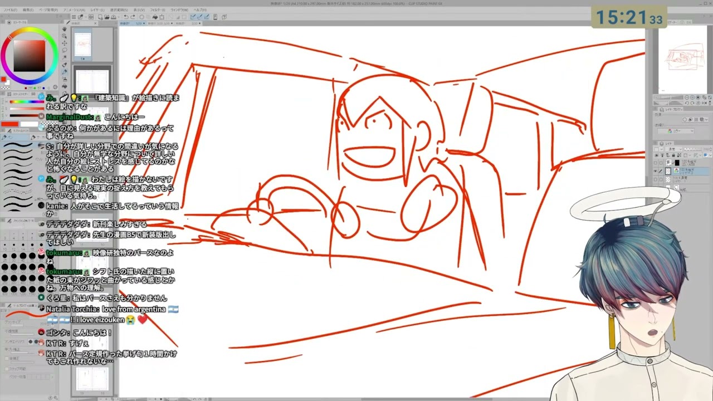This screenshot has height=401, width=713.
Task: Select the Auto select wand tool
Action: point(65,57)
